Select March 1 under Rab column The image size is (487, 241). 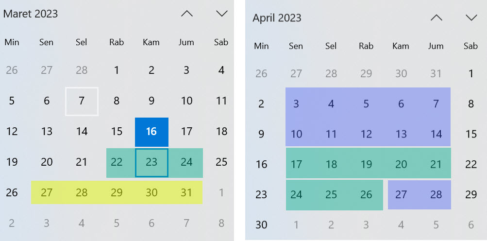pos(117,70)
